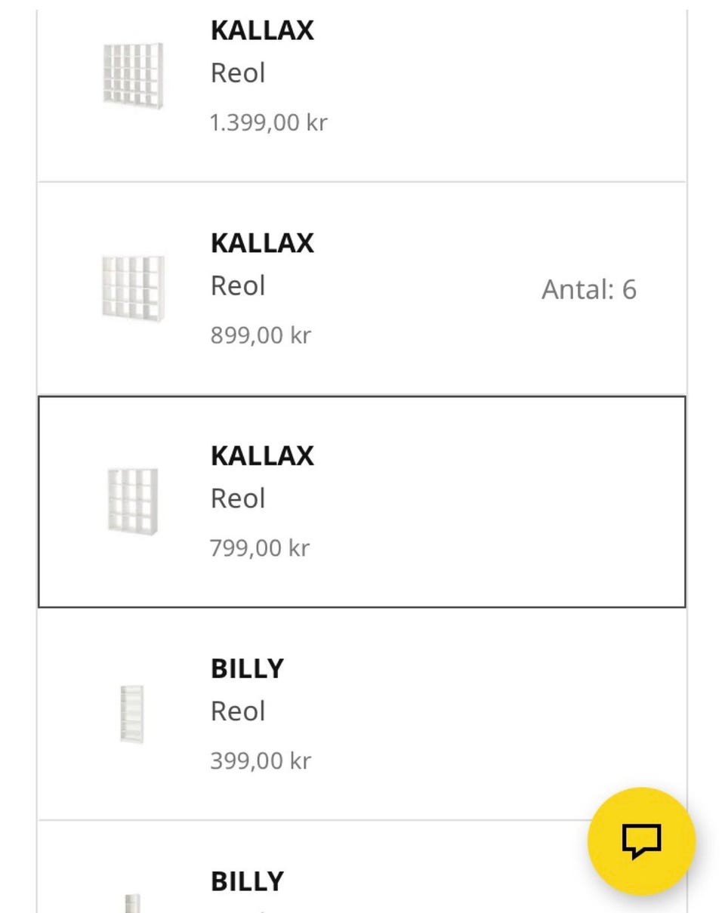The height and width of the screenshot is (913, 725).
Task: Tap the 799,00 kr KALLAX product image
Action: tap(133, 501)
